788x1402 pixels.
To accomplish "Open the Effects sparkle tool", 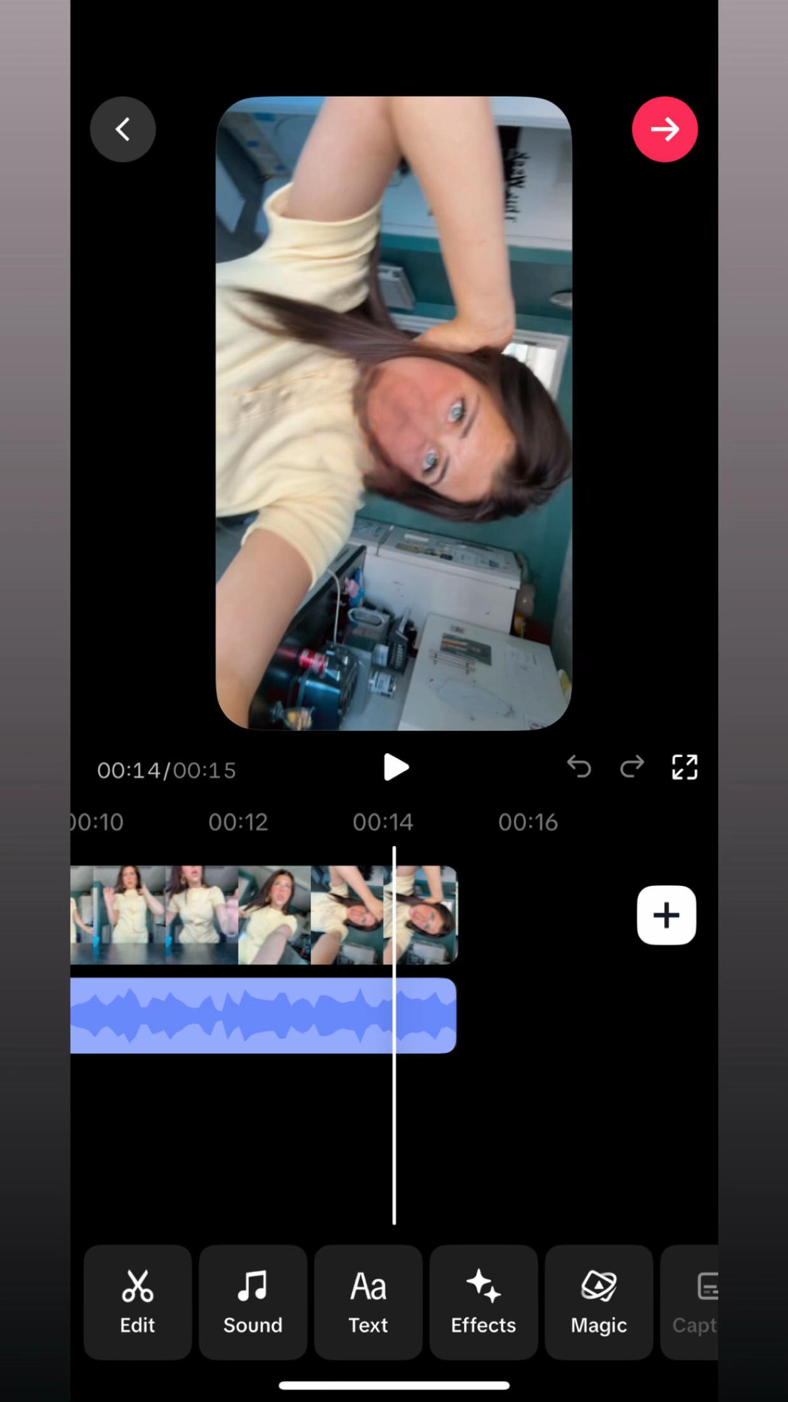I will [484, 1302].
